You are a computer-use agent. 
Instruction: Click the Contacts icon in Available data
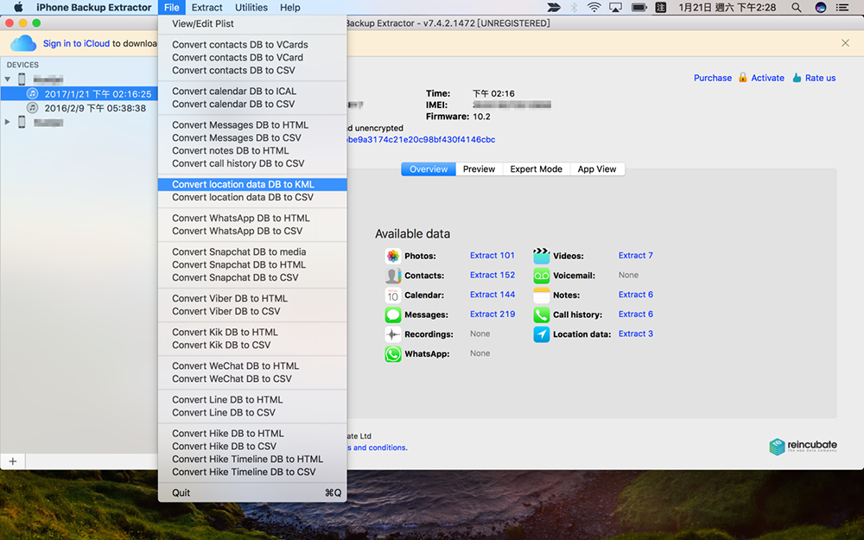393,276
